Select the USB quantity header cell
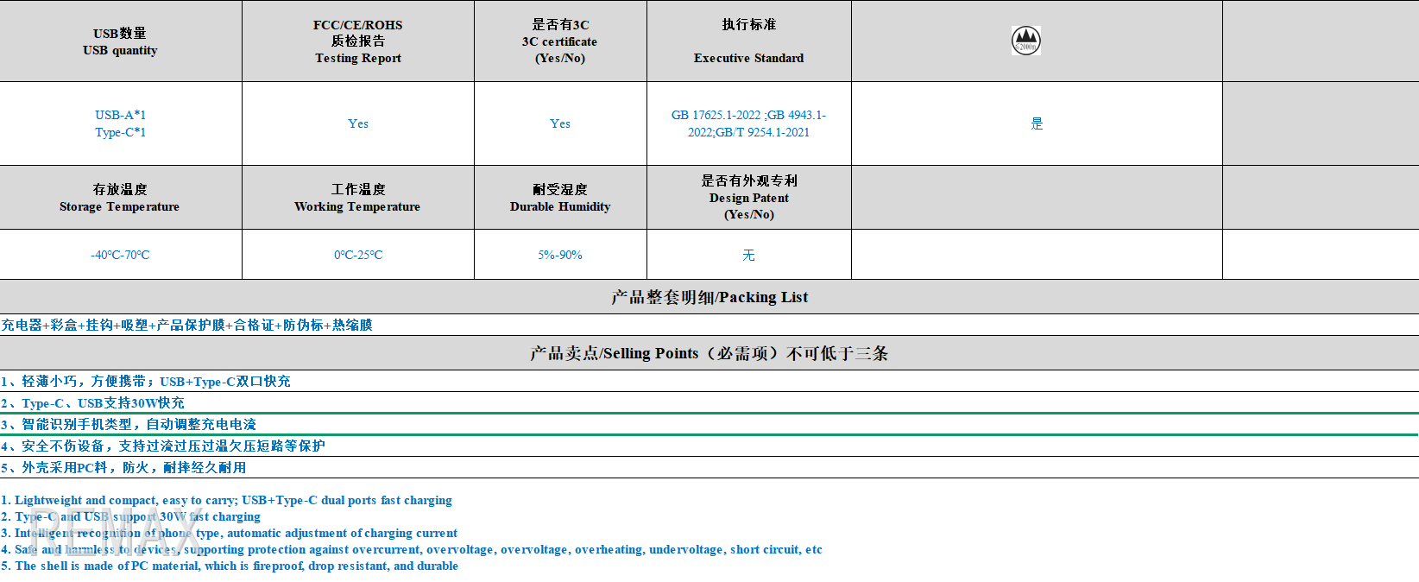 click(x=120, y=41)
